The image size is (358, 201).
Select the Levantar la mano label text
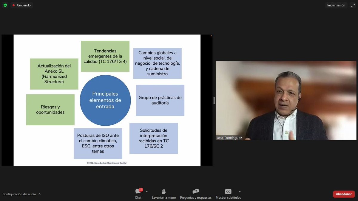tap(163, 197)
